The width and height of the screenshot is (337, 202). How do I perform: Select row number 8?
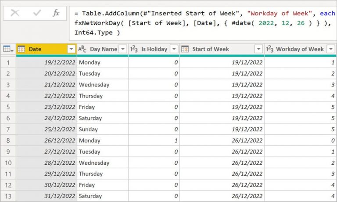click(8, 141)
